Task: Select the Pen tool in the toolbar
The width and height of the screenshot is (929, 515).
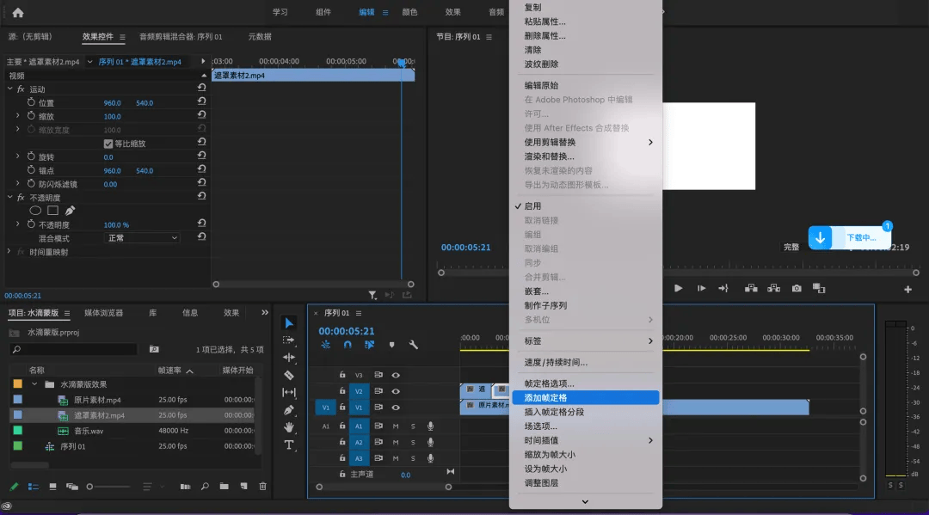Action: click(288, 409)
